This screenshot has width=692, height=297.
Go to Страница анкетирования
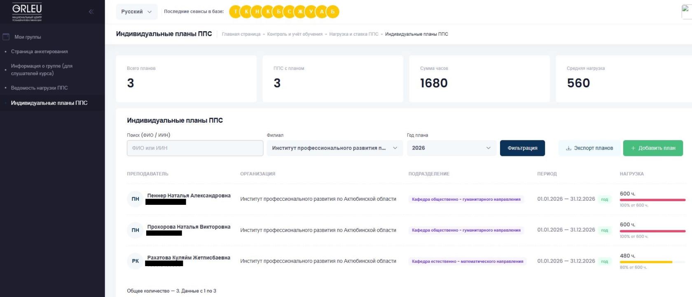[x=40, y=51]
